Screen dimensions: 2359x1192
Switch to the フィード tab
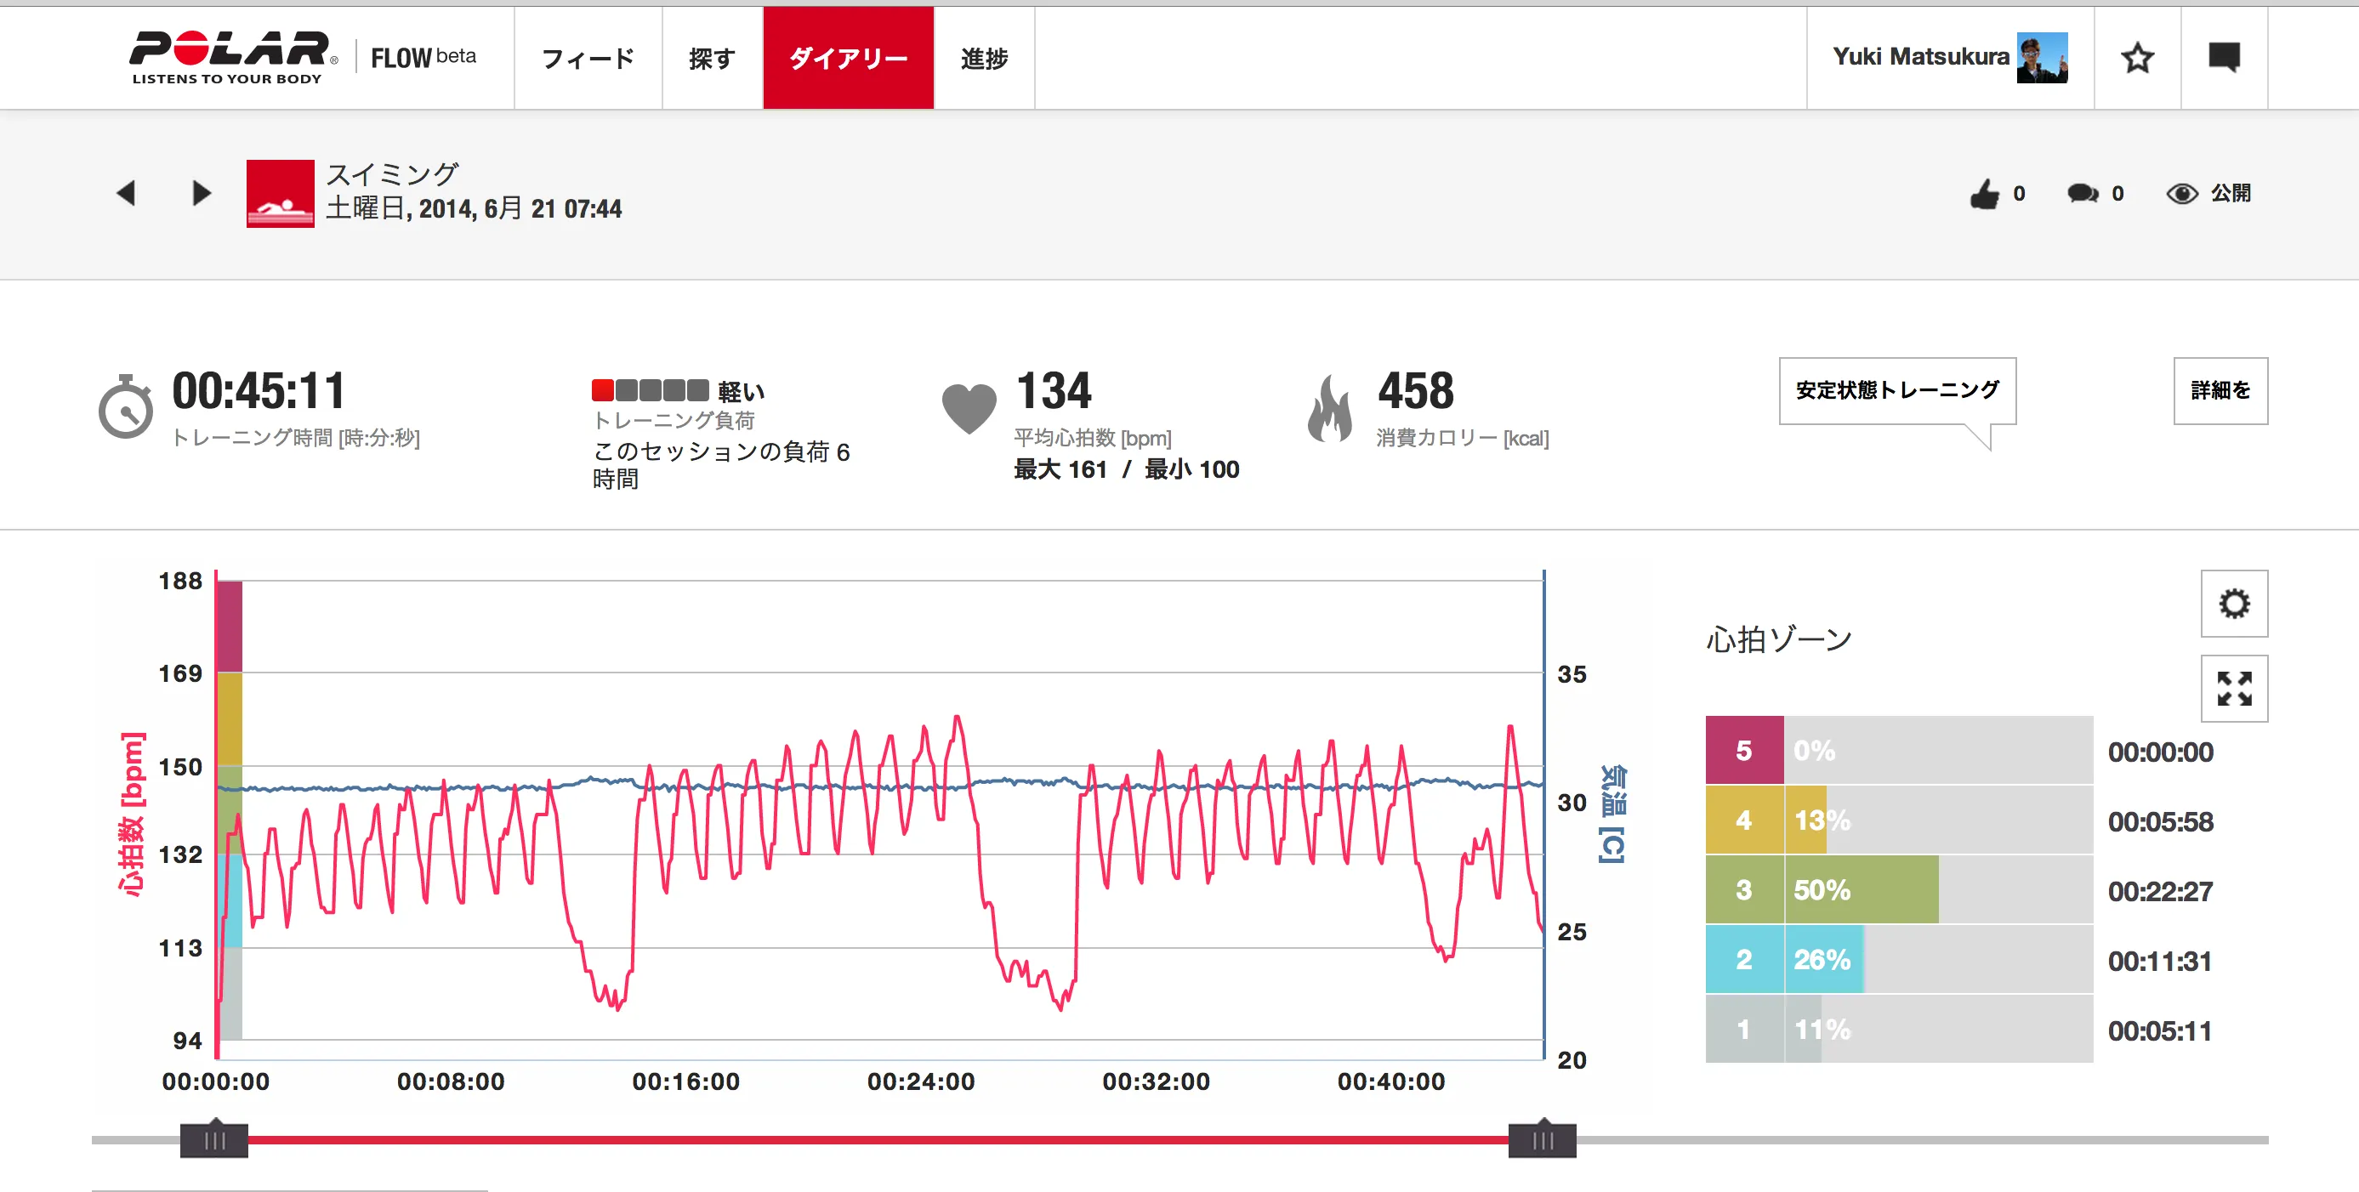(588, 59)
